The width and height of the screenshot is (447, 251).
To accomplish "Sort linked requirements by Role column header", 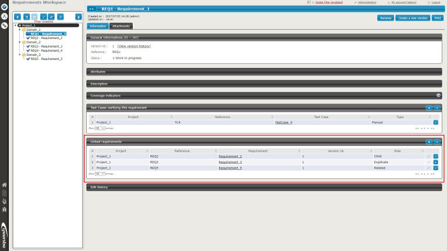I will point(397,151).
